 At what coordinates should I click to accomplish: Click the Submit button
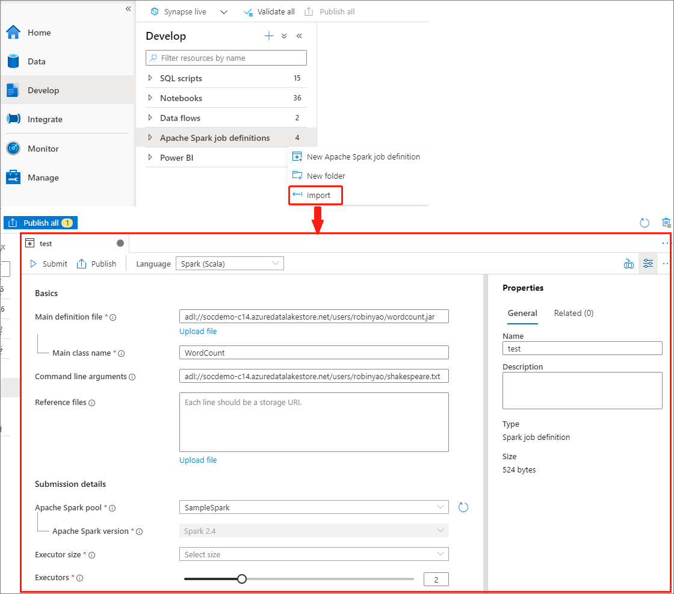pos(48,263)
